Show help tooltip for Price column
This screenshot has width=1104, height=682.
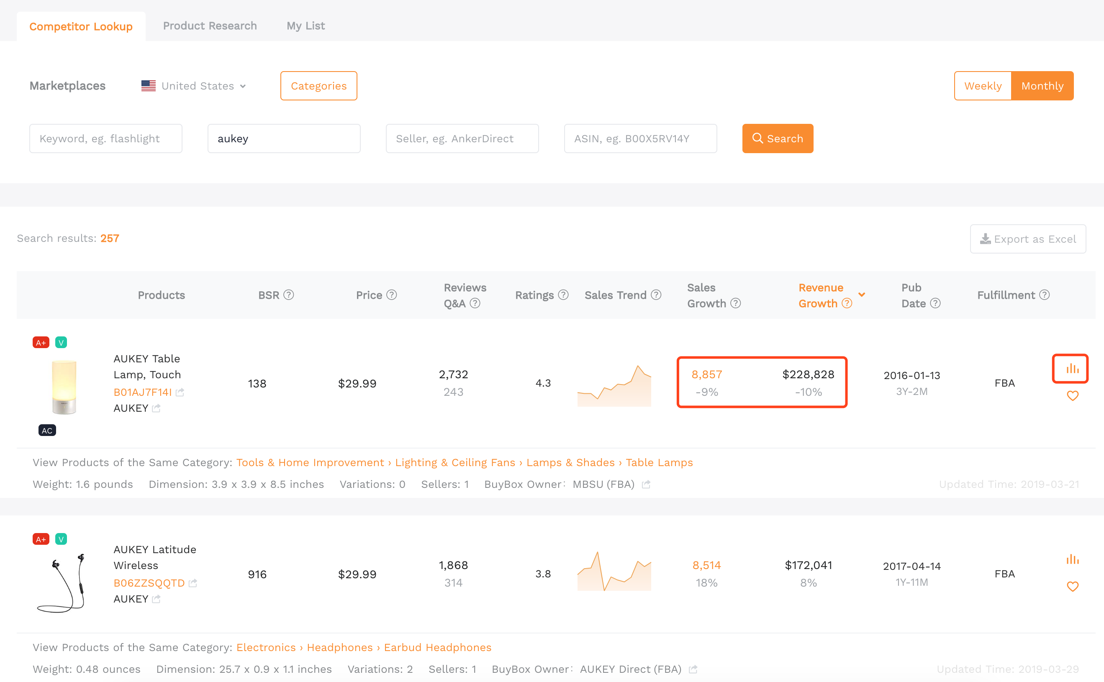[392, 295]
